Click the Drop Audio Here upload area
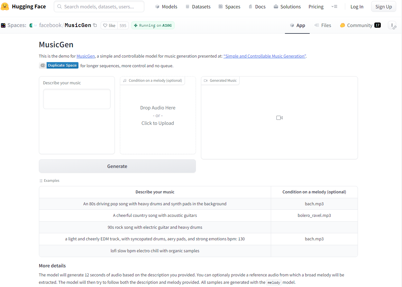Image resolution: width=402 pixels, height=287 pixels. 158,115
